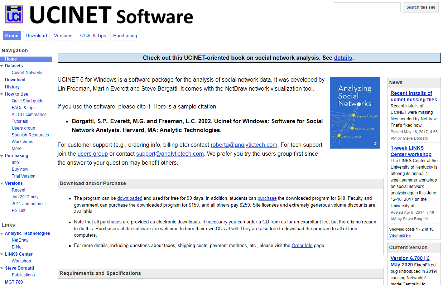Open the NetDraw sidebar link
This screenshot has width=443, height=285.
(20, 240)
